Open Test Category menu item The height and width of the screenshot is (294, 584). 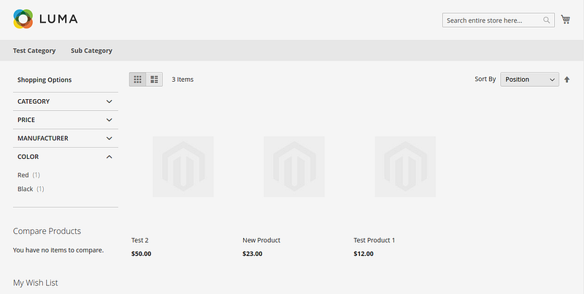coord(34,50)
